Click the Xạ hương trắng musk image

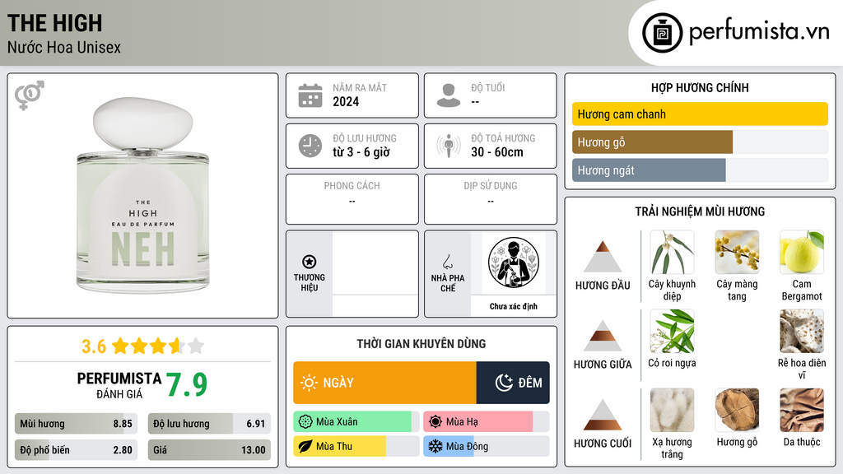pos(672,411)
